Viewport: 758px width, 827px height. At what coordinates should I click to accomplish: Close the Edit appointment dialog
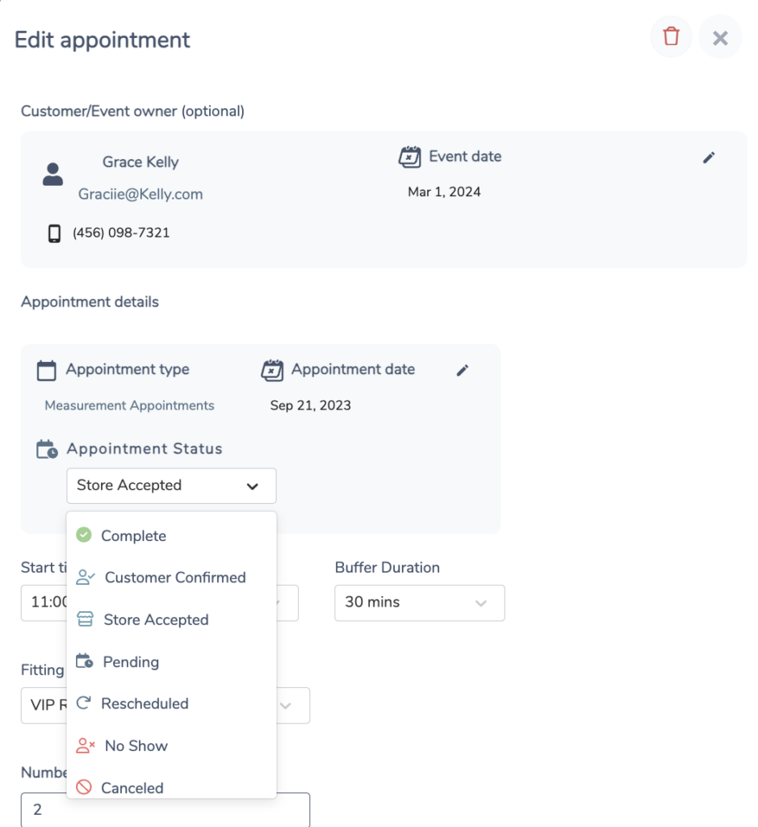(720, 37)
